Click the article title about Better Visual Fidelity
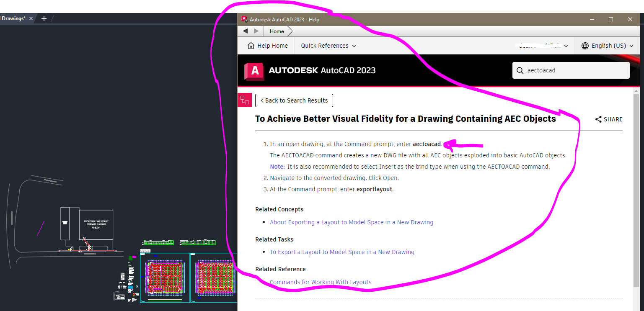The height and width of the screenshot is (311, 644). click(x=406, y=119)
